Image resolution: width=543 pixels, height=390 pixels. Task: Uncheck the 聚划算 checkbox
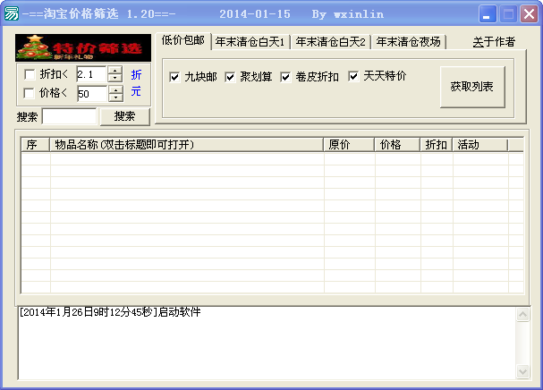pos(230,77)
